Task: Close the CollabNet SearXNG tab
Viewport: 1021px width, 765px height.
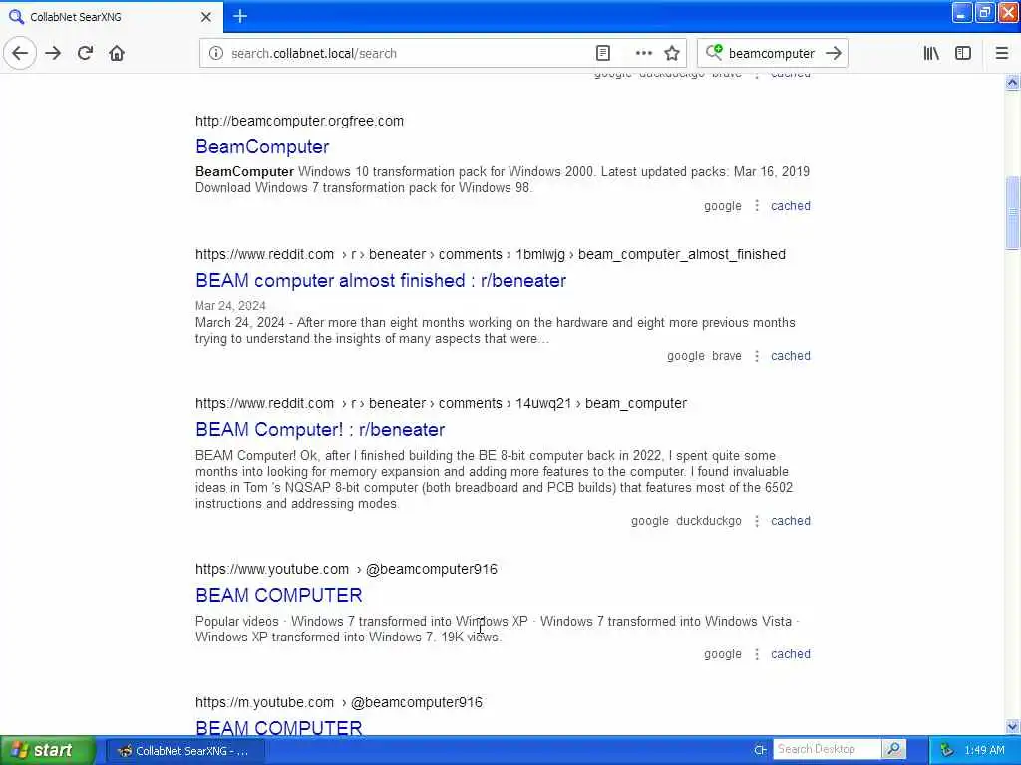Action: pos(205,17)
